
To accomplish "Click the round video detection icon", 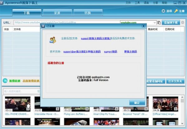I will pyautogui.click(x=5, y=81).
